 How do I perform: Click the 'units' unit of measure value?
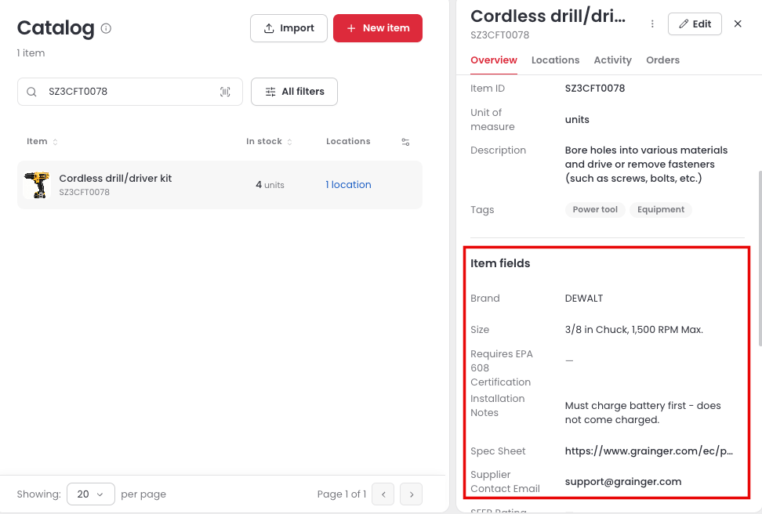(577, 120)
